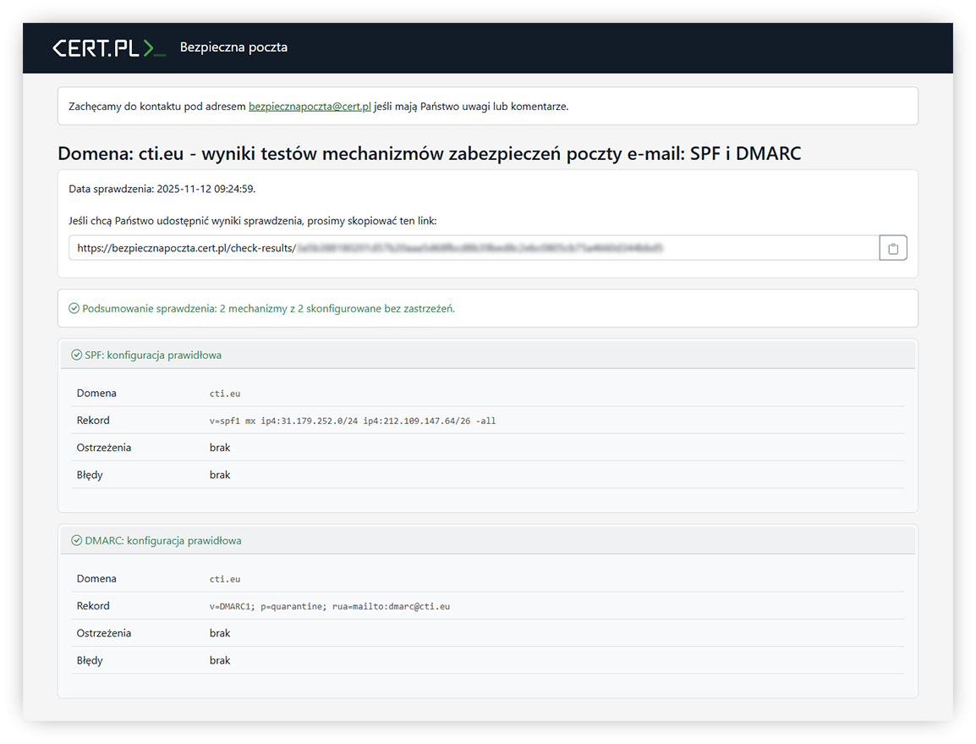Click the SPF: konfiguracja prawidłowa header
The image size is (976, 744).
[x=153, y=355]
